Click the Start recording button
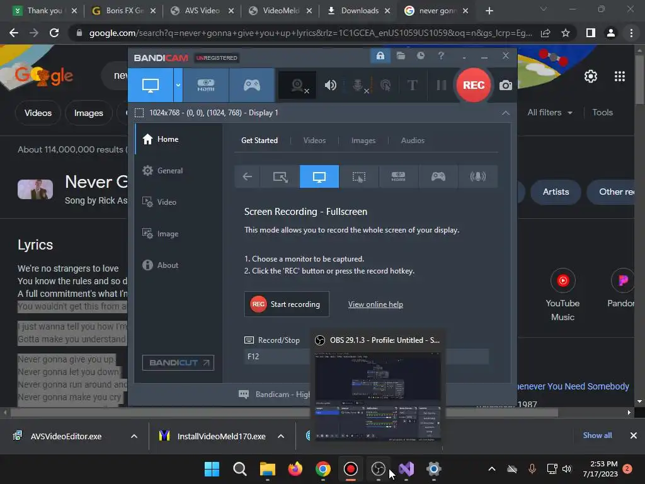This screenshot has height=484, width=645. pos(287,304)
